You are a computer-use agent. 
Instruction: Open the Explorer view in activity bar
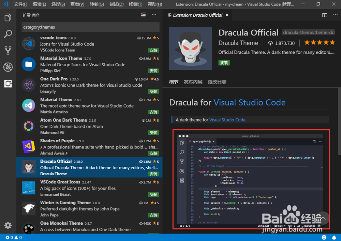point(8,17)
